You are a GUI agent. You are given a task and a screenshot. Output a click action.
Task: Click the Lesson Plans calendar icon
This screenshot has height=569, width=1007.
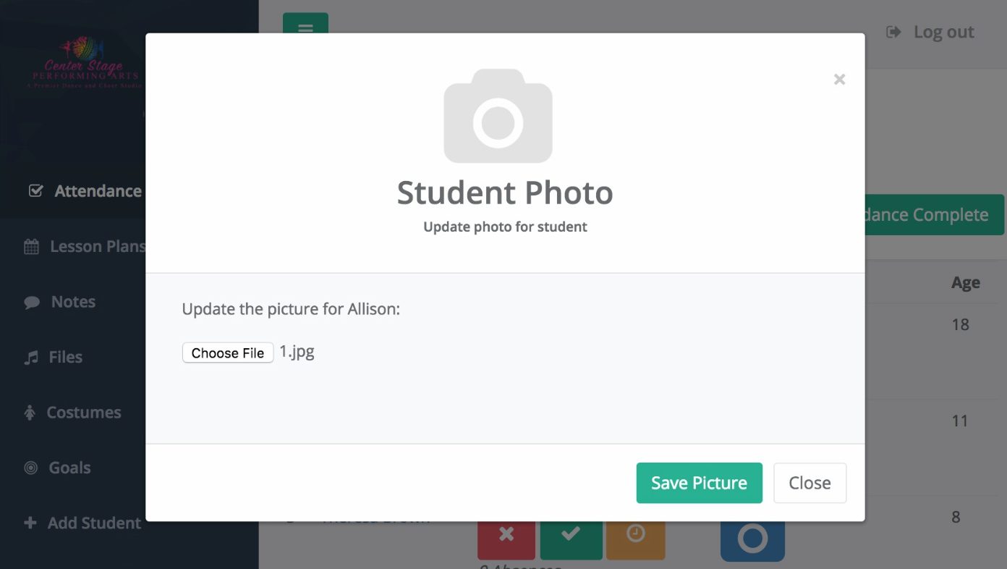click(31, 247)
